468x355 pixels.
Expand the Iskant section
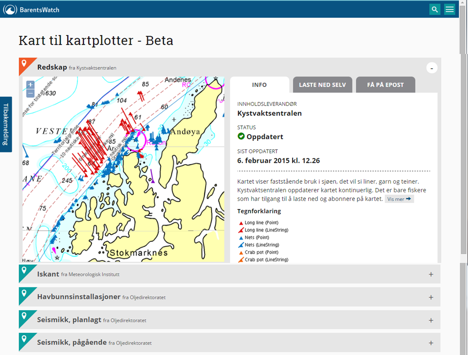coord(431,274)
